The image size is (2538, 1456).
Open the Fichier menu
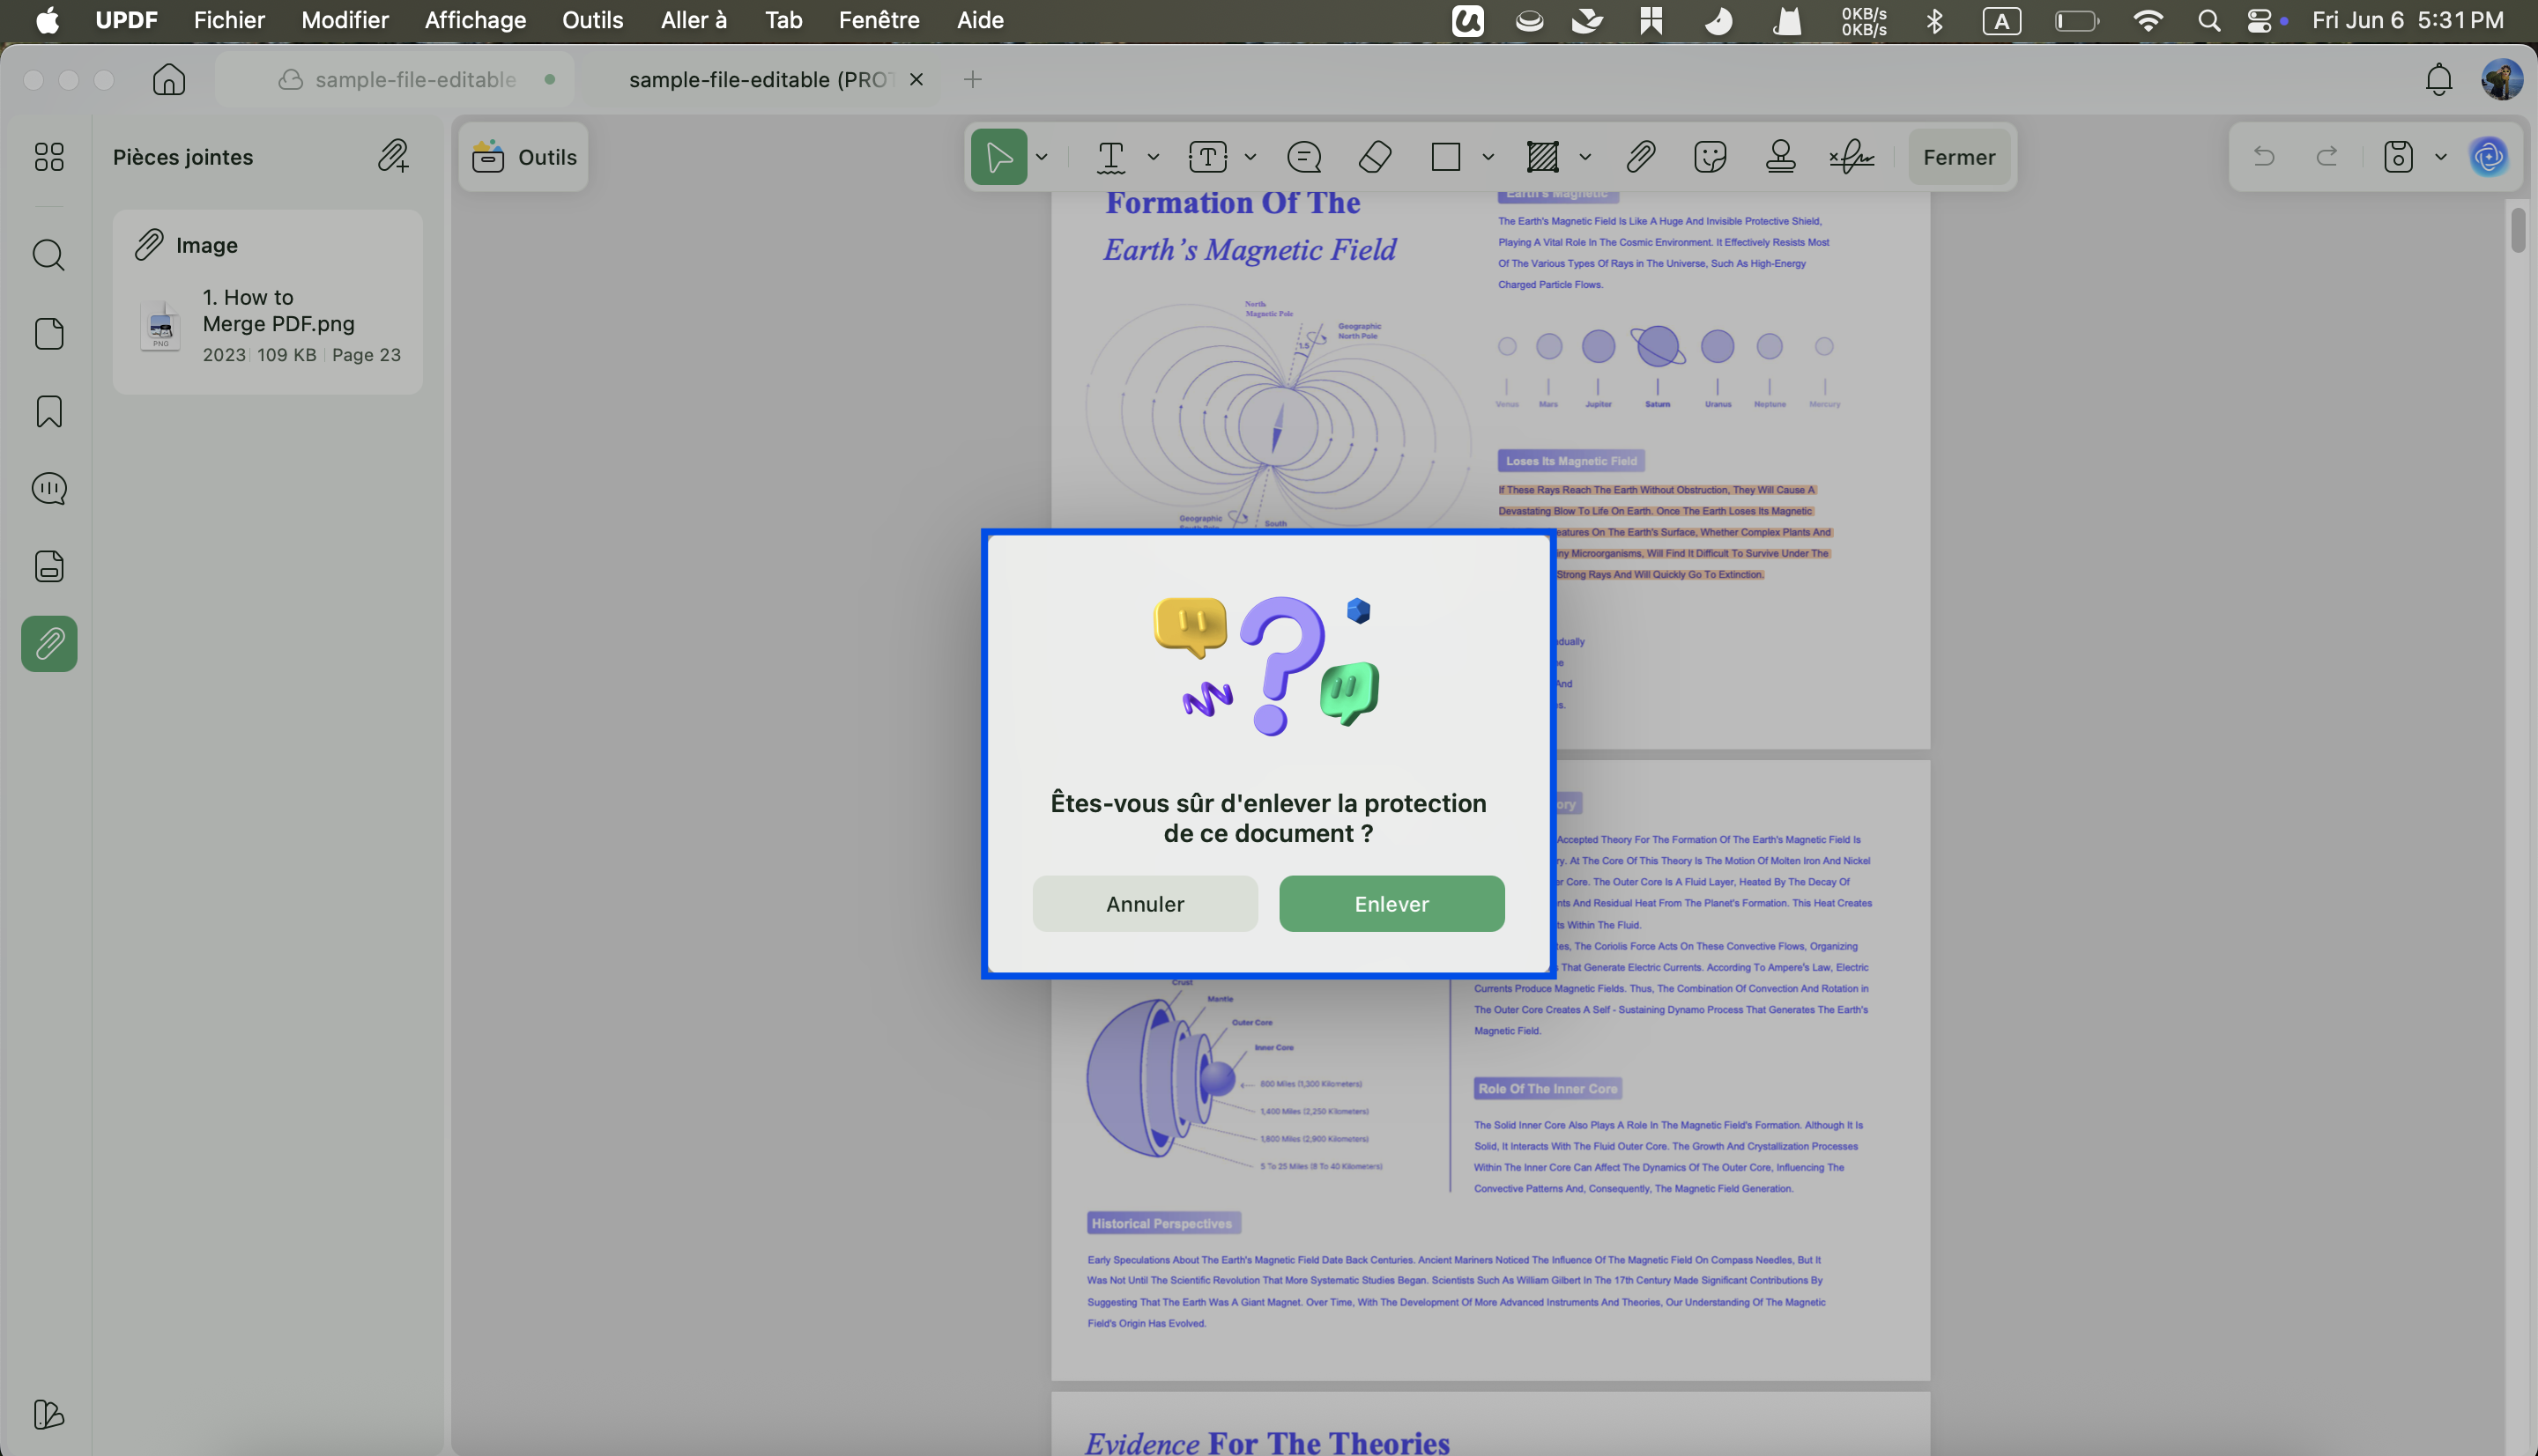tap(229, 20)
